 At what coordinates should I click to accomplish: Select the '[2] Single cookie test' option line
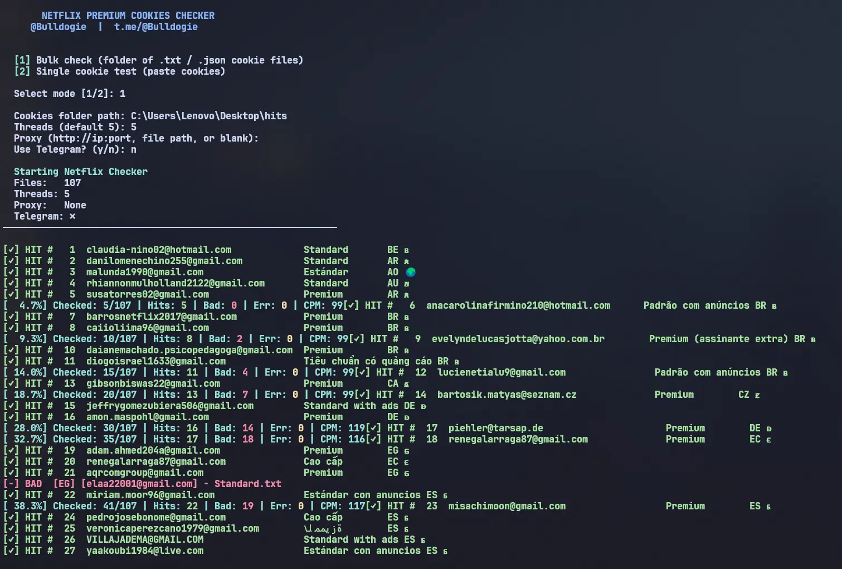(x=120, y=71)
